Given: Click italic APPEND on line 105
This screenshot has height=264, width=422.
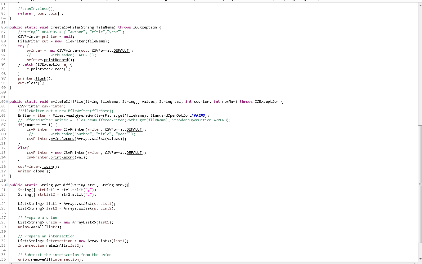Looking at the screenshot, I should click(x=198, y=115).
